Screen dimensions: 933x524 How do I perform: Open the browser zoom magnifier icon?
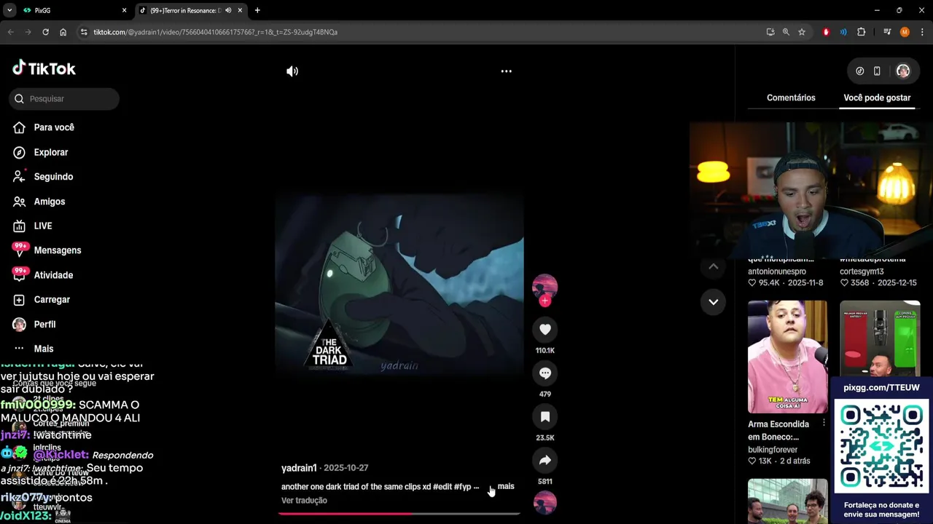pyautogui.click(x=786, y=32)
